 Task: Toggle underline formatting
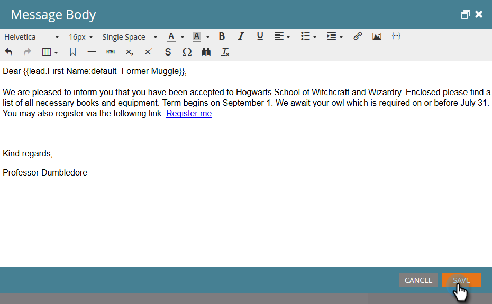pyautogui.click(x=260, y=36)
